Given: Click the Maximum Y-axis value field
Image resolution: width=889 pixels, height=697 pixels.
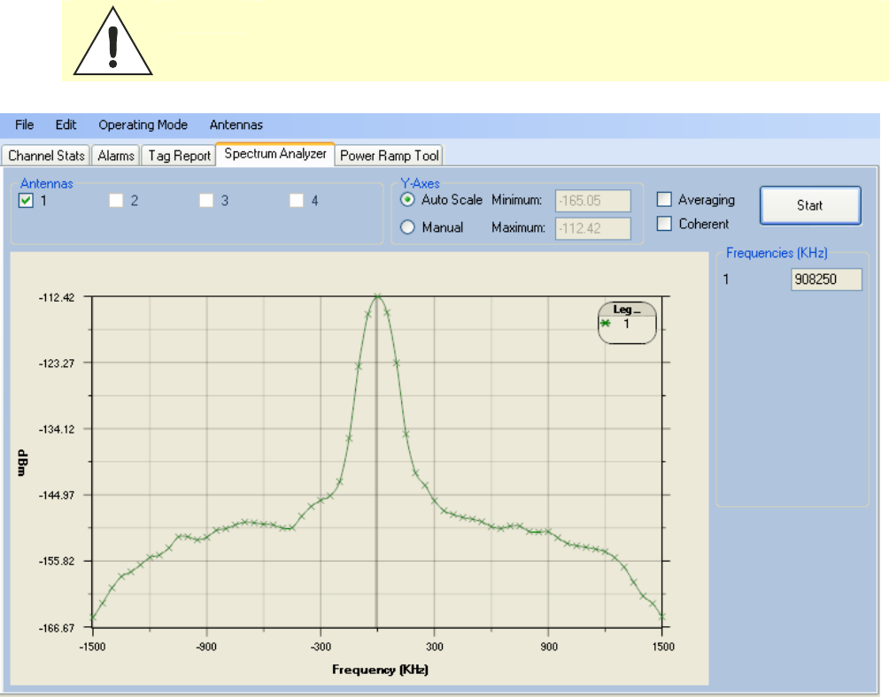Looking at the screenshot, I should click(592, 228).
